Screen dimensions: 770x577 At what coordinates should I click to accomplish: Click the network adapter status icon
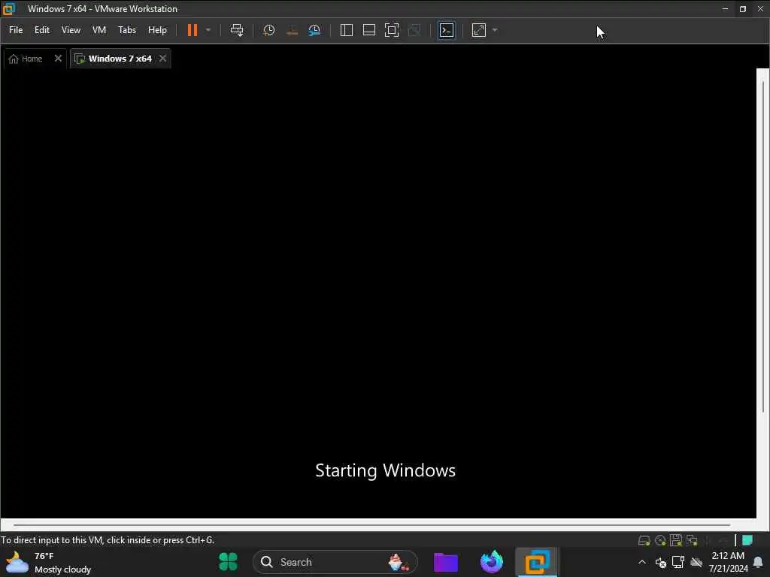[693, 540]
